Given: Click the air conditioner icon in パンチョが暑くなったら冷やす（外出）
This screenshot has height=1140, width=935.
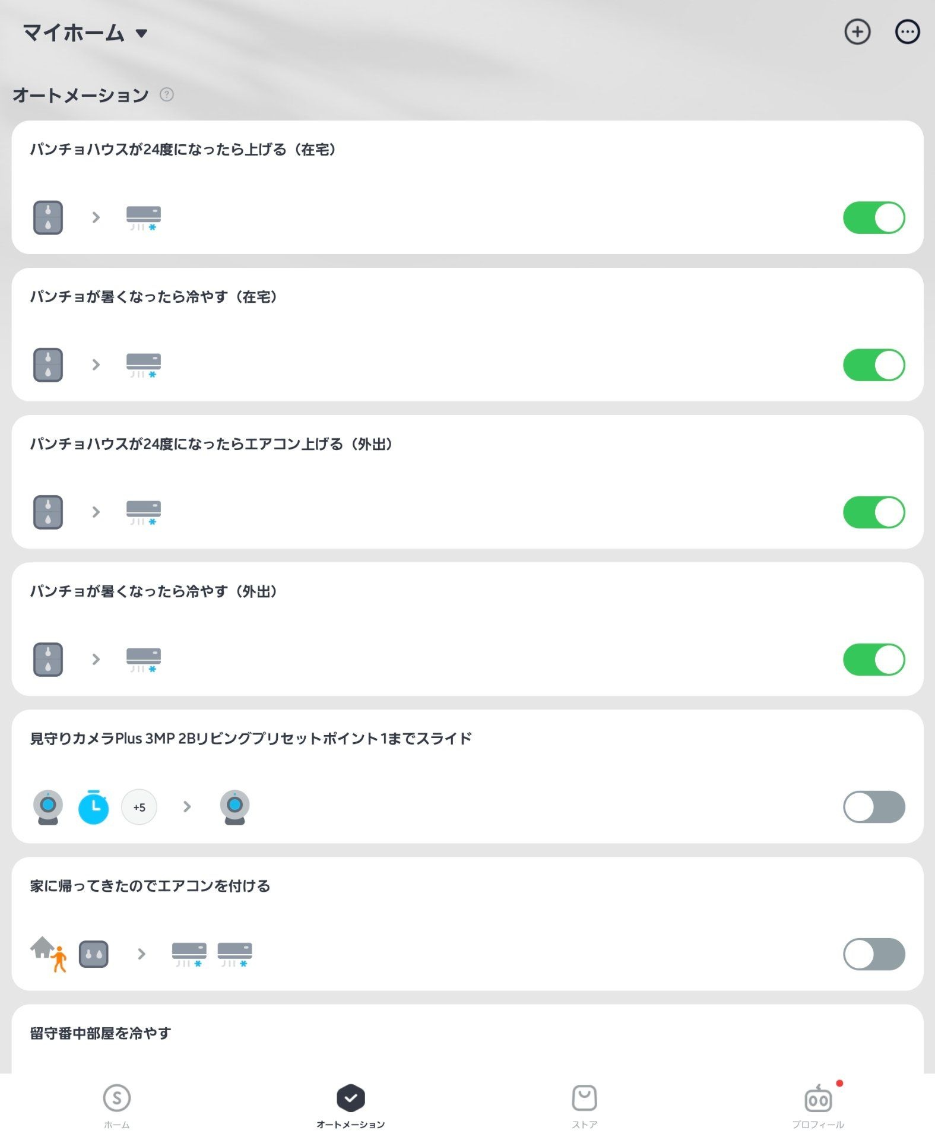Looking at the screenshot, I should [x=143, y=660].
